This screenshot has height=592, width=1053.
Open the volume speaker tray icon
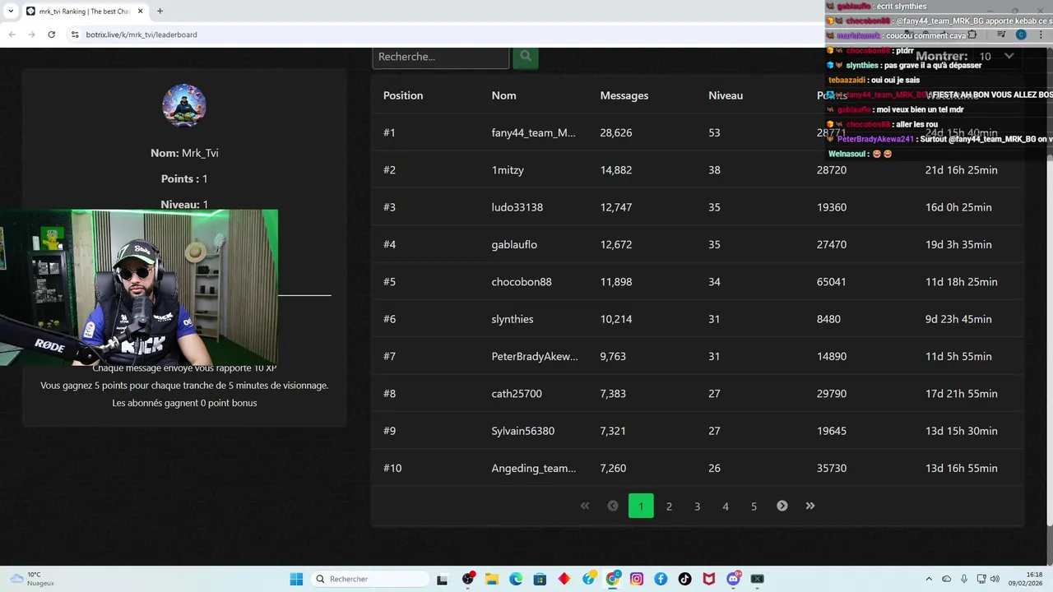[995, 579]
